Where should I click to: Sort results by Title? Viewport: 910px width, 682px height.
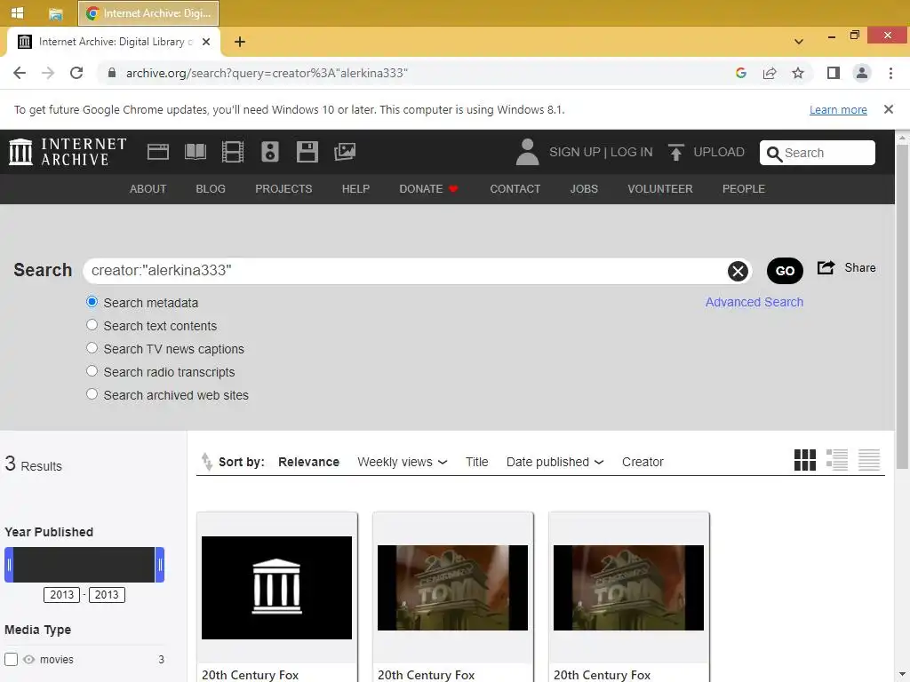point(476,462)
